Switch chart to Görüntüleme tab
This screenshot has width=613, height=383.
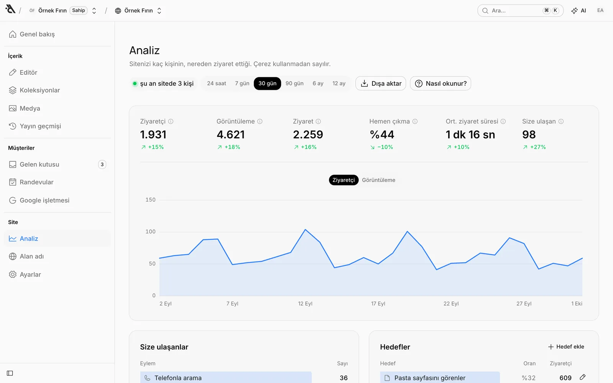pyautogui.click(x=379, y=180)
